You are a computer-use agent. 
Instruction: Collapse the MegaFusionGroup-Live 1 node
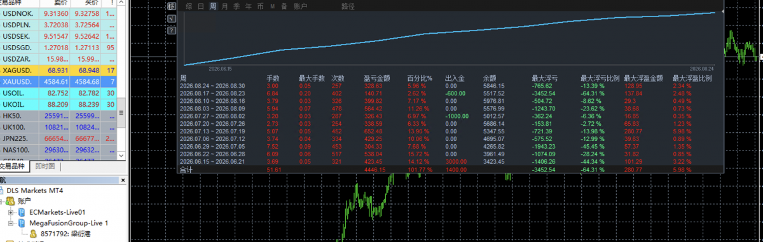point(11,223)
